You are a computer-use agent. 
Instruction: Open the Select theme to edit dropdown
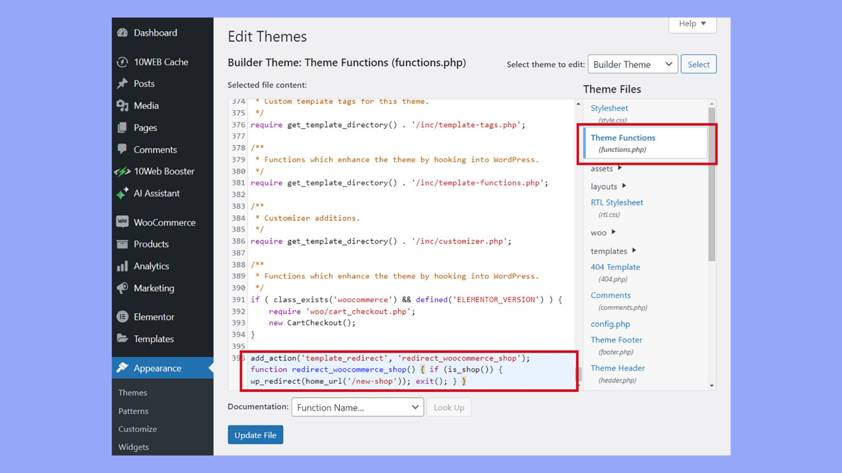pyautogui.click(x=632, y=64)
